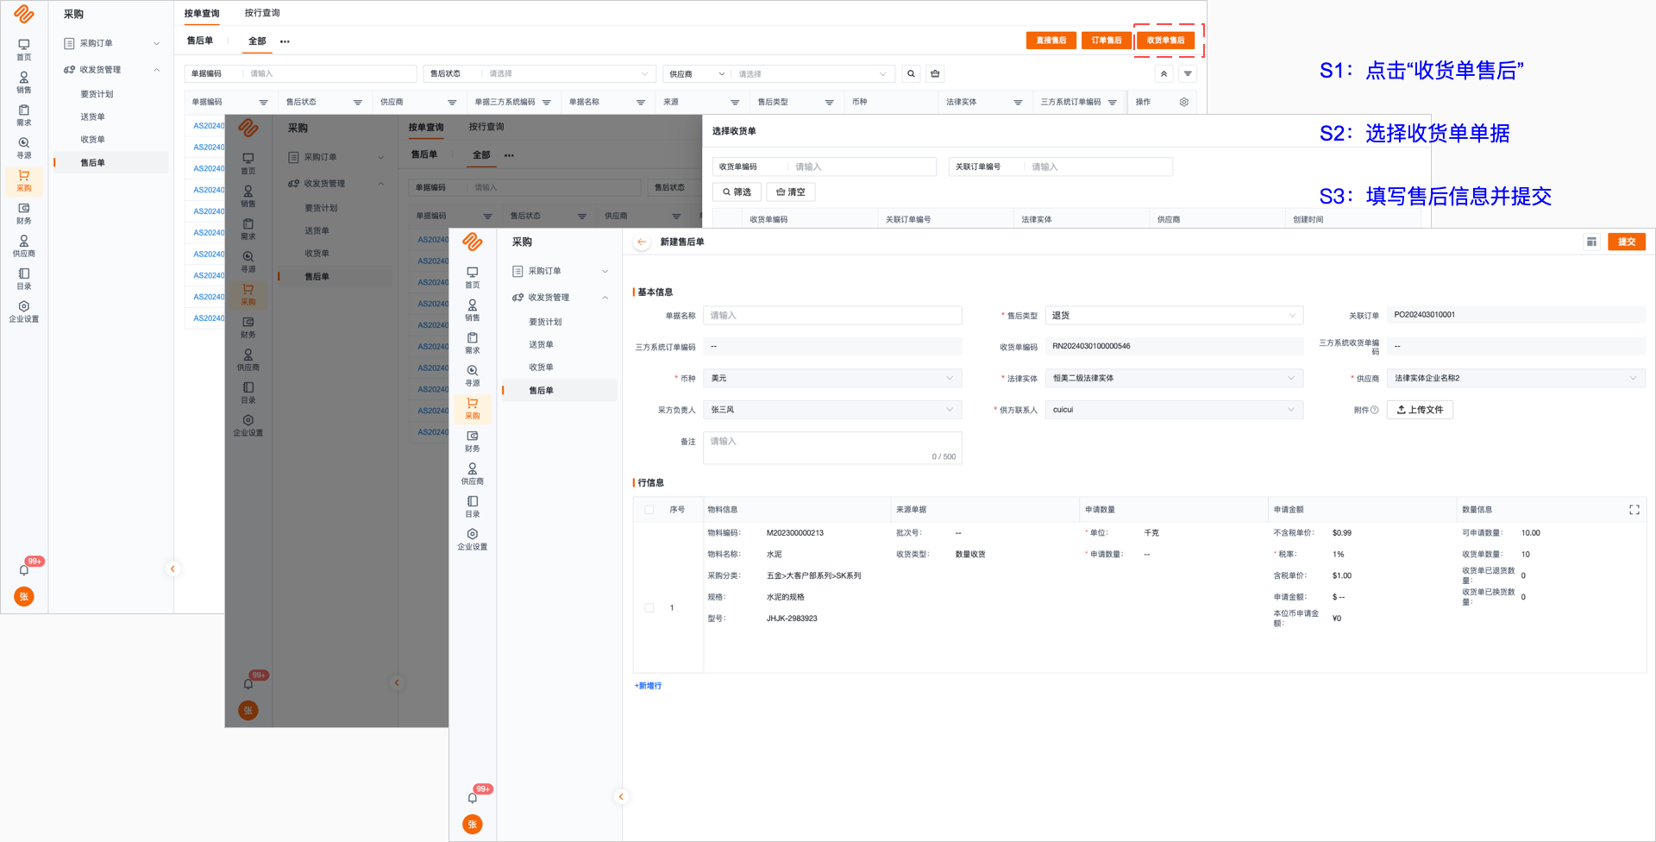Click the search magnifier in back window filter bar
Screen dimensions: 1656x842
911,74
